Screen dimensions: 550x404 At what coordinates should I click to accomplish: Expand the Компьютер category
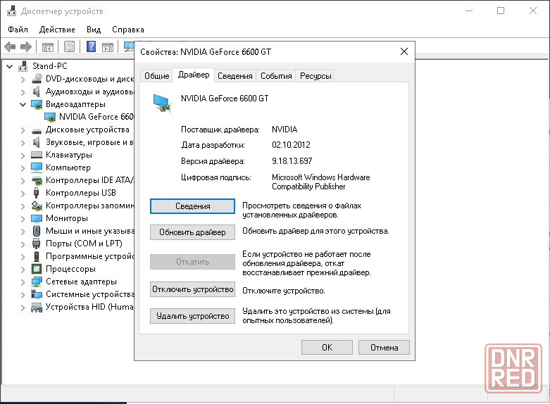(23, 168)
